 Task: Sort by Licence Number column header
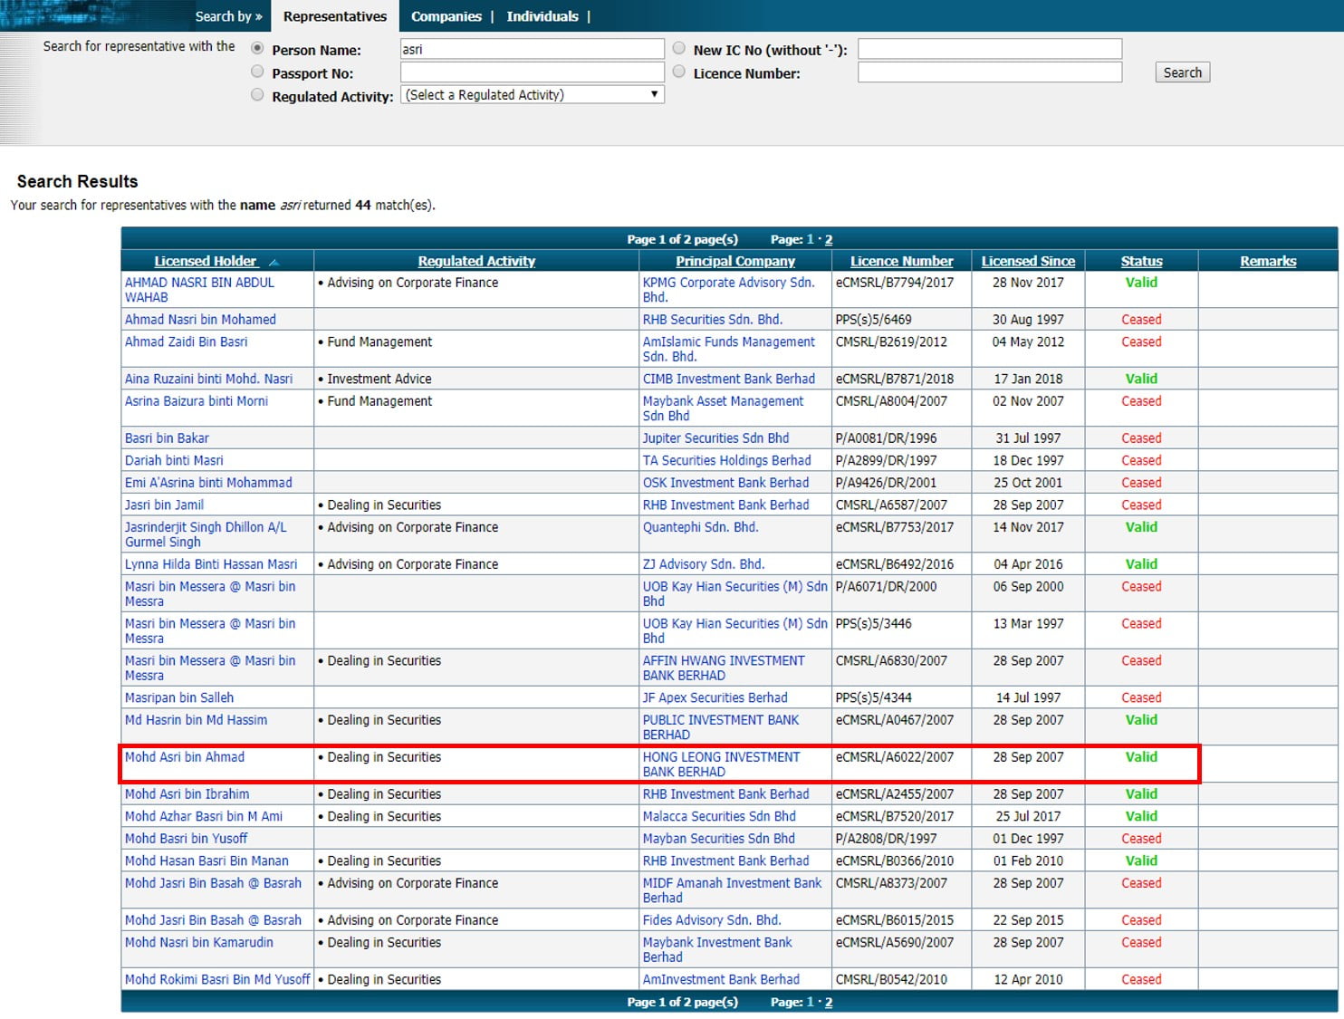901,261
